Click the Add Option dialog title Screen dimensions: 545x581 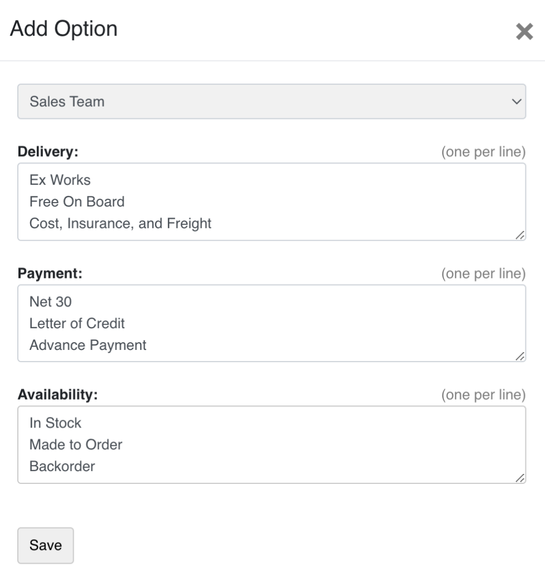[x=64, y=29]
